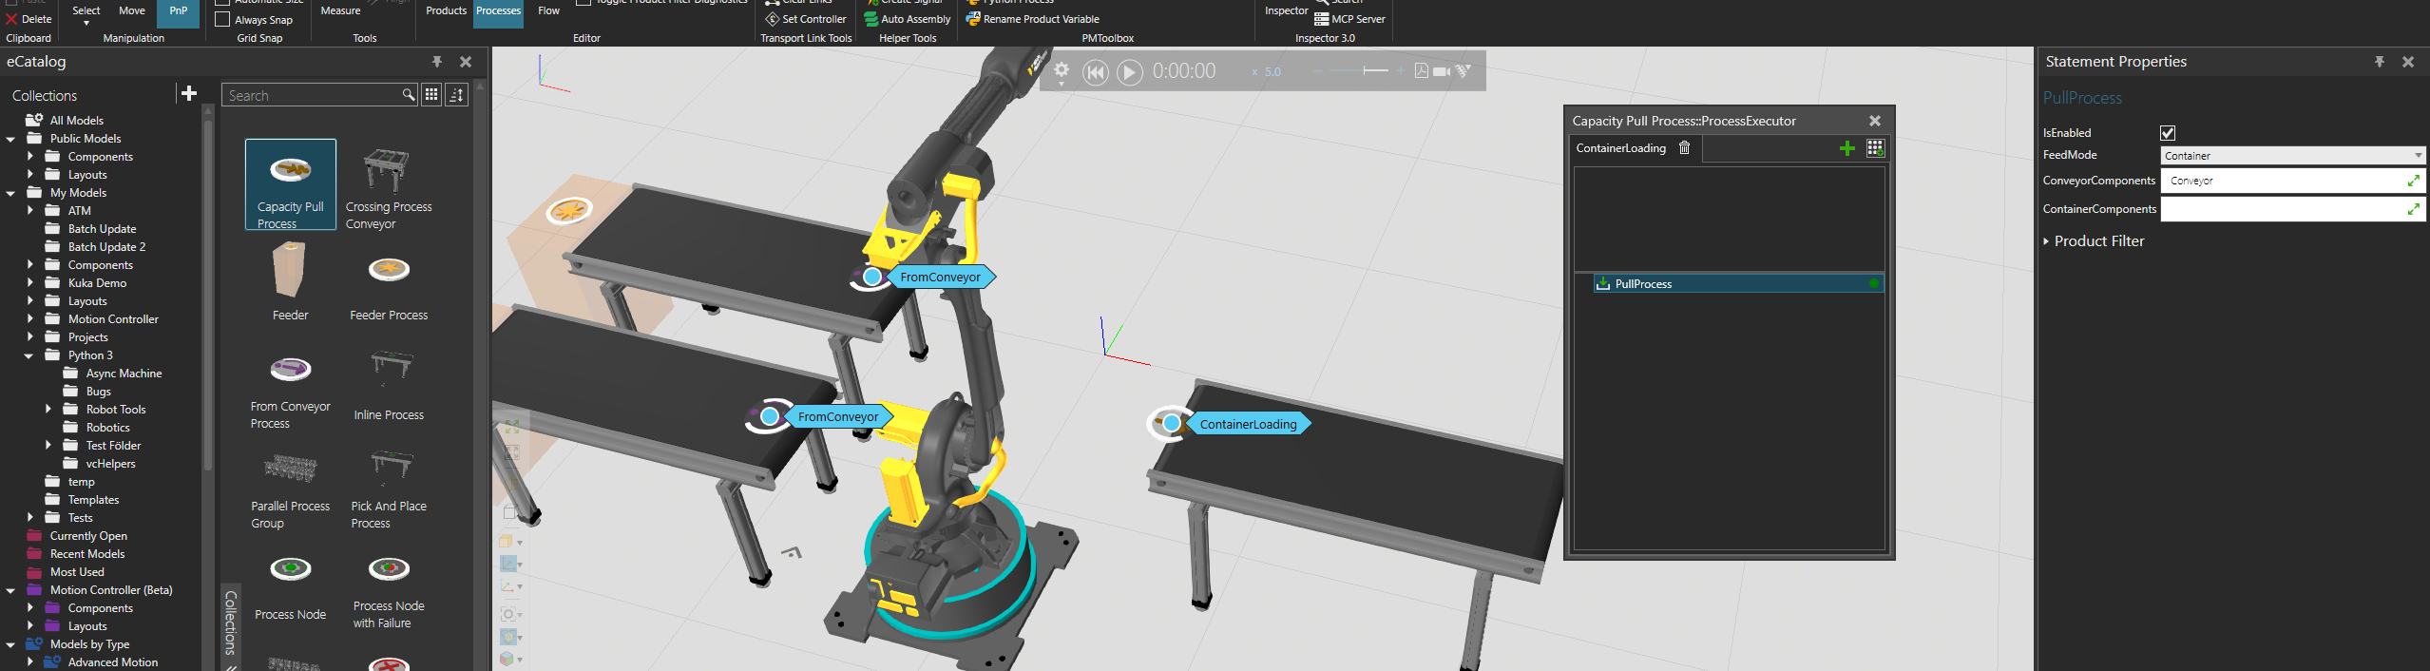Enable the Always Snap checkbox
The image size is (2430, 671).
point(223,20)
